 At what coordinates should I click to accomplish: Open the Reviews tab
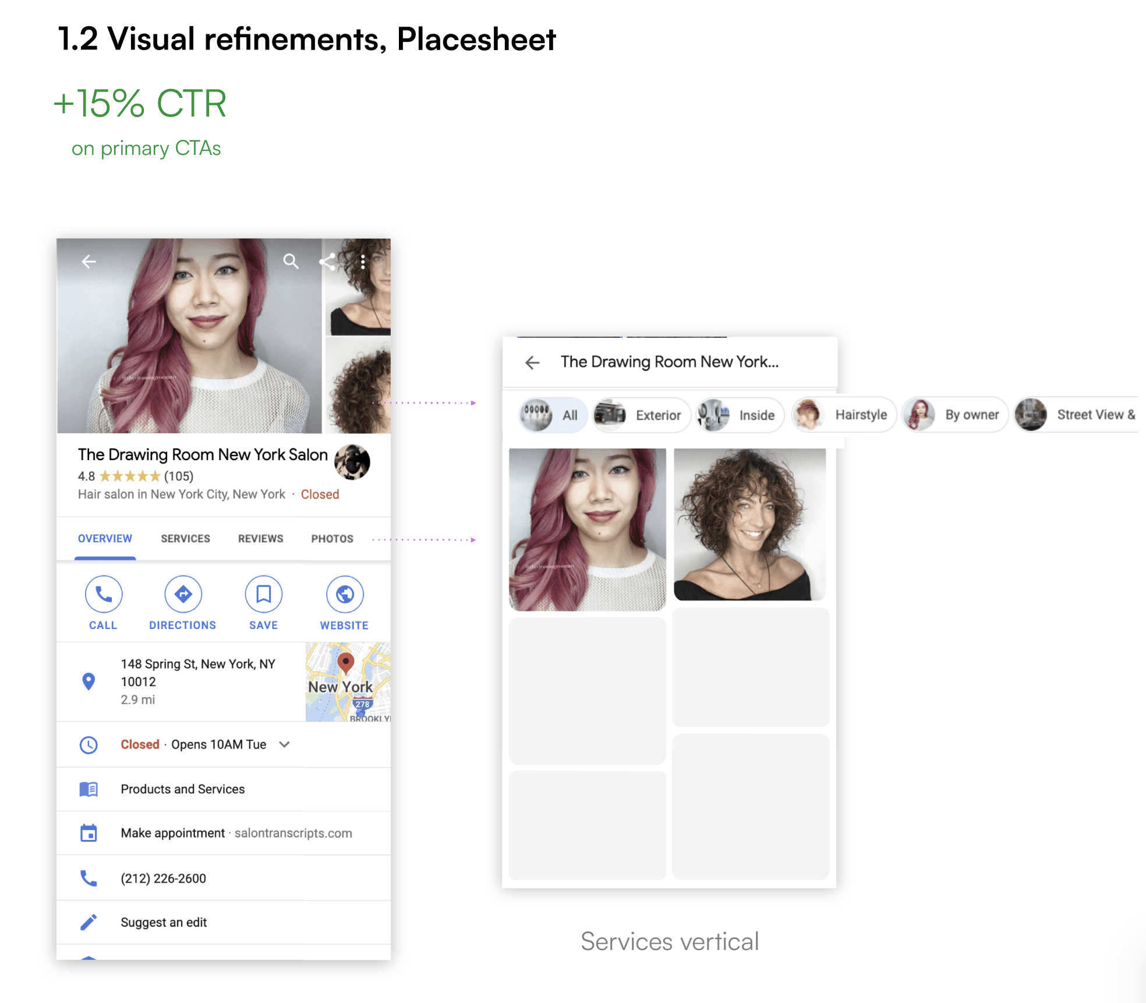pos(260,539)
